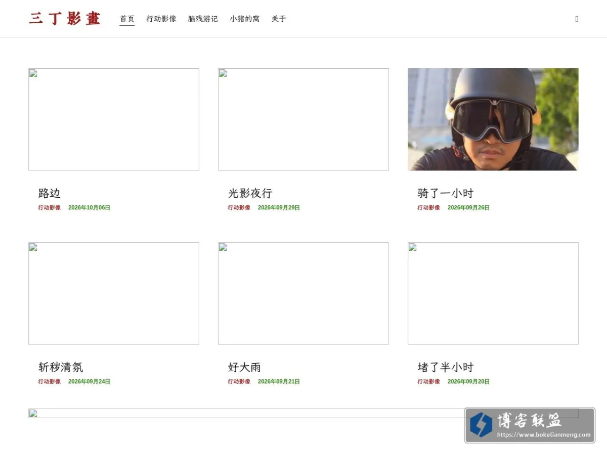
Task: Go to the 首页 menu item
Action: click(x=127, y=19)
